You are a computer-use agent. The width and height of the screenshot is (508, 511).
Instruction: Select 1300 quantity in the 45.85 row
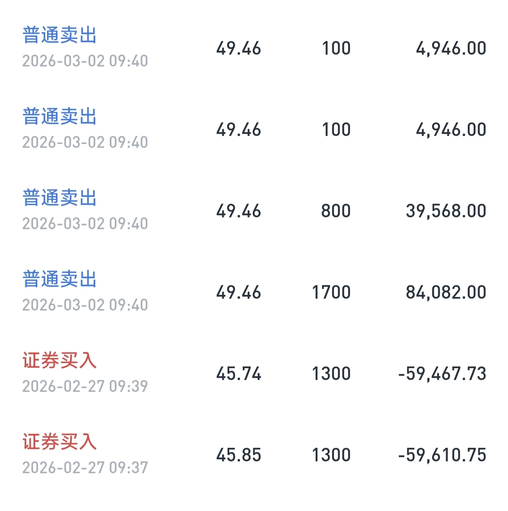coord(331,455)
